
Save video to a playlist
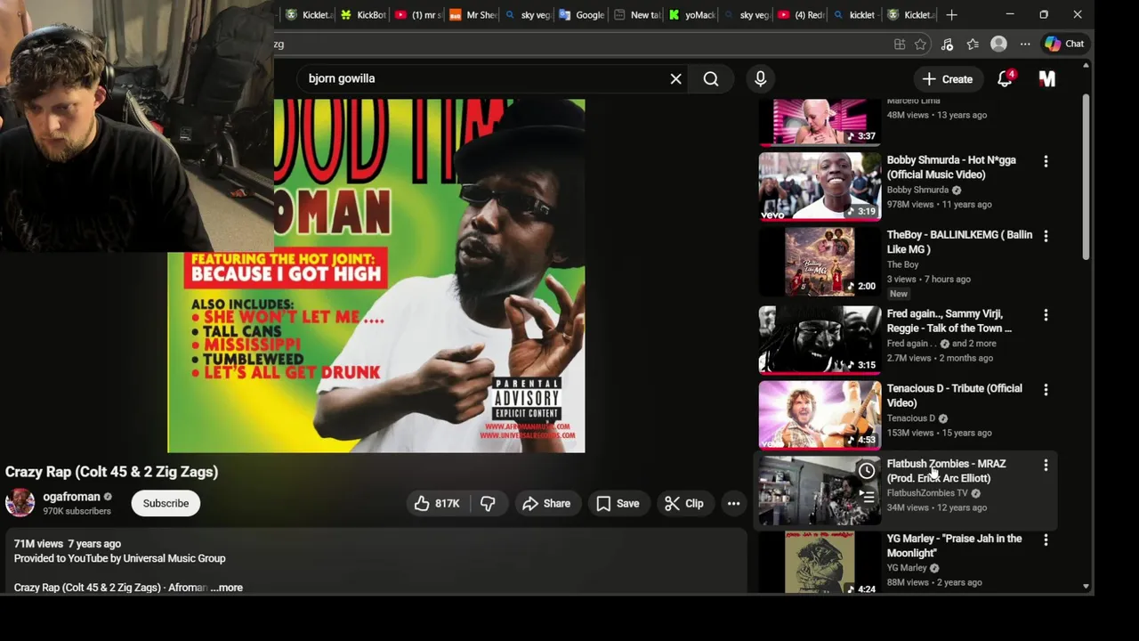pos(618,504)
